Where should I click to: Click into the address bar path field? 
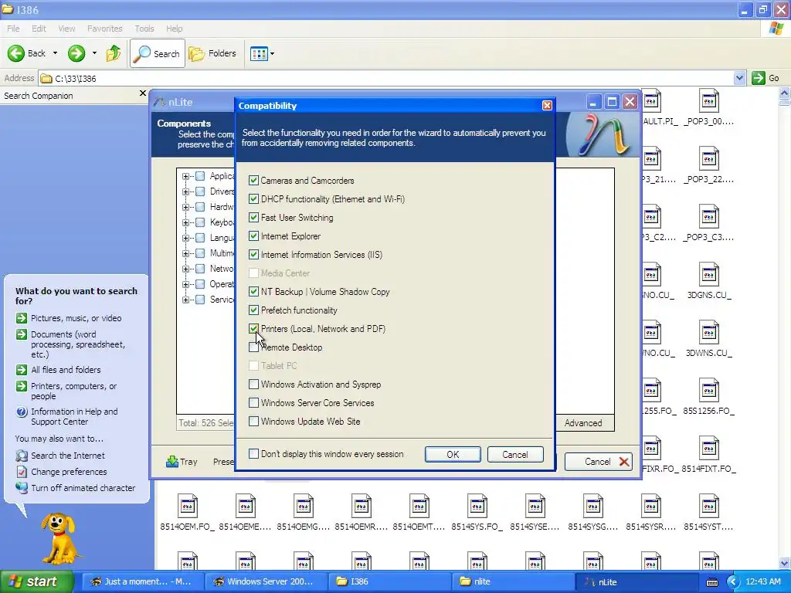tap(386, 78)
